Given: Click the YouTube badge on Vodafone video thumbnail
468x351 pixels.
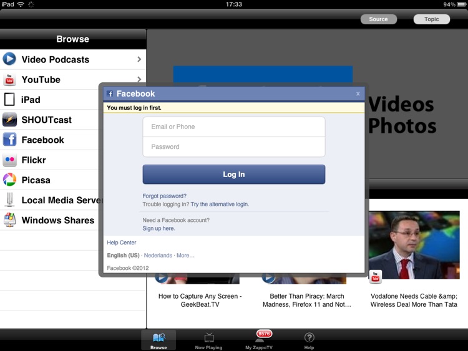Looking at the screenshot, I should tap(375, 277).
